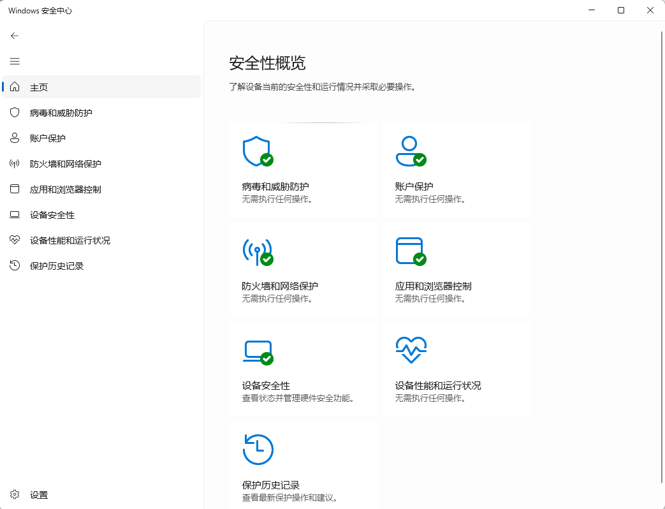Open the large device health heart icon
The width and height of the screenshot is (665, 509).
pos(411,350)
